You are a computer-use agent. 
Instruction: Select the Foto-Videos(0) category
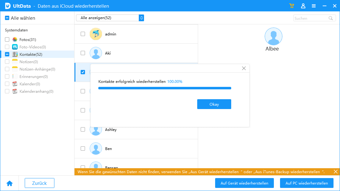click(33, 47)
